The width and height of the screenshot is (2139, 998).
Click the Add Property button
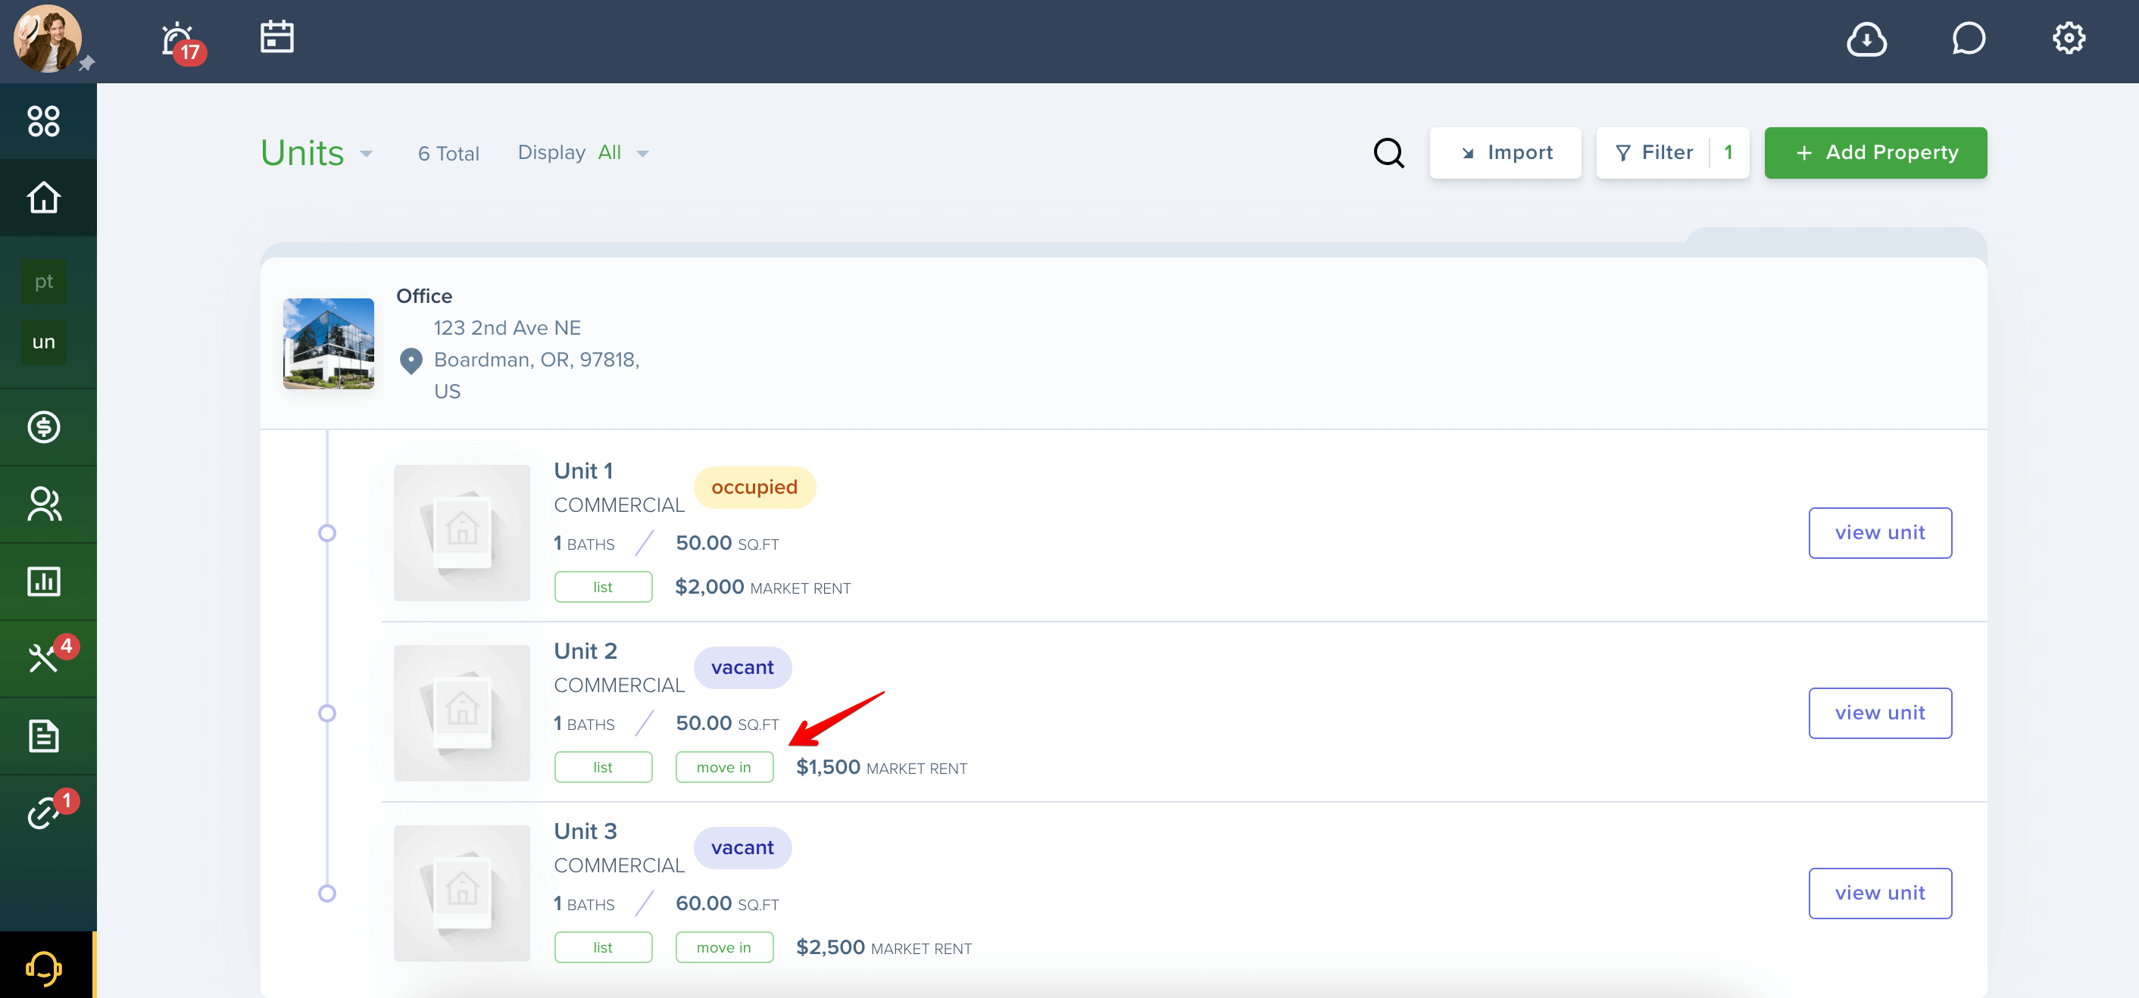tap(1875, 153)
